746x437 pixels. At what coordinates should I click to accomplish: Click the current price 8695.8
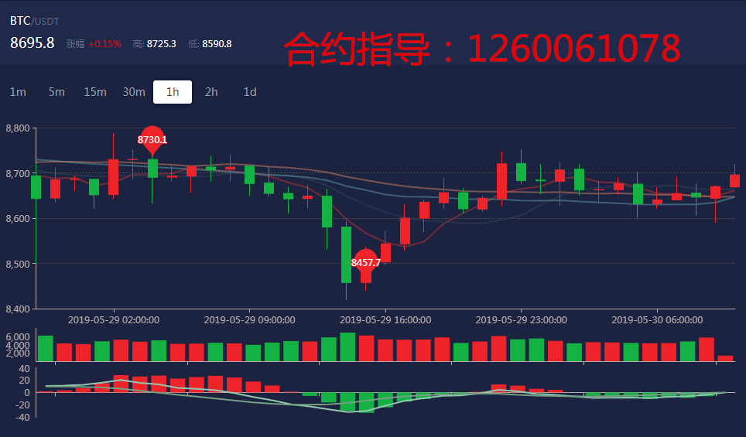33,43
